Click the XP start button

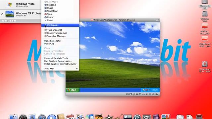[73, 90]
